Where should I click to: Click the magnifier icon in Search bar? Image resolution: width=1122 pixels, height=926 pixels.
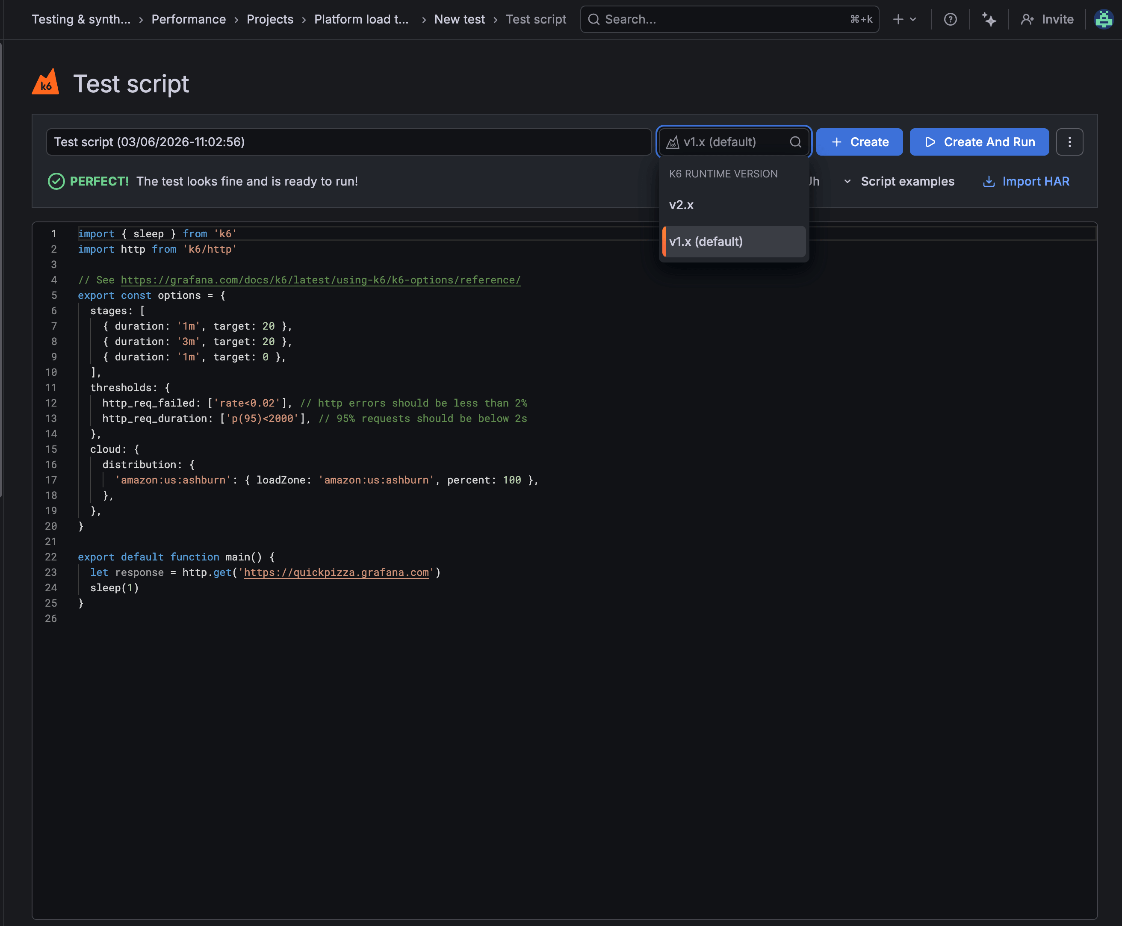click(x=593, y=20)
